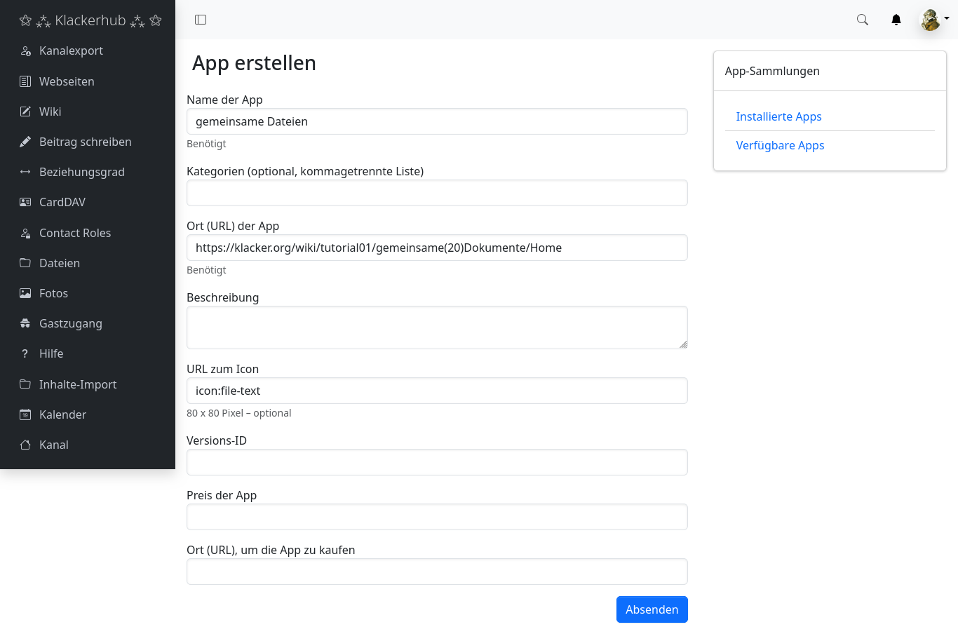The height and width of the screenshot is (634, 958).
Task: Open Beitrag schreiben in sidebar
Action: (x=85, y=142)
